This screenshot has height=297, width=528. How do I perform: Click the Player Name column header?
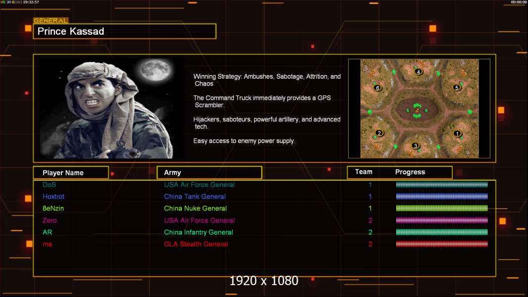click(71, 173)
